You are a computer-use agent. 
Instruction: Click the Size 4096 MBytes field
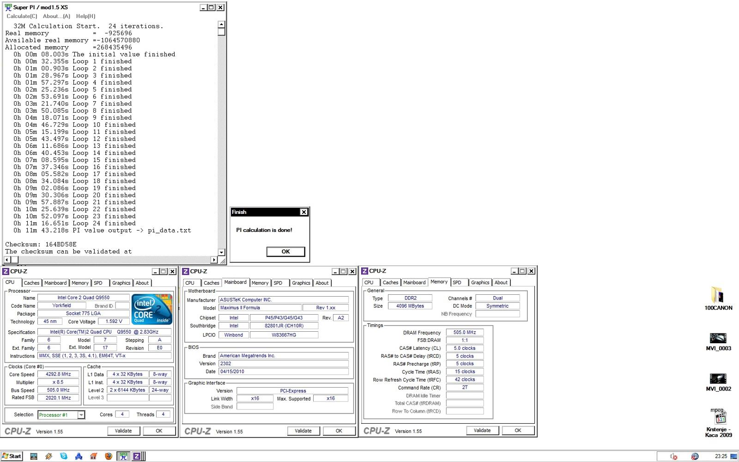point(410,306)
